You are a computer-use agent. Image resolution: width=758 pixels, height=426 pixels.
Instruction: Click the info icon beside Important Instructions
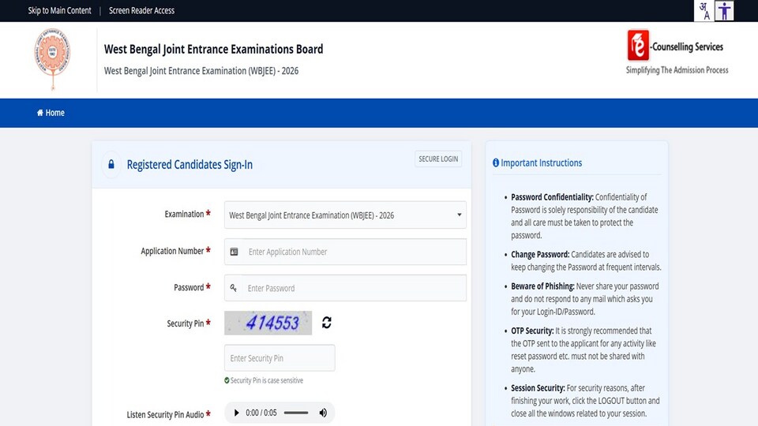[x=496, y=163]
